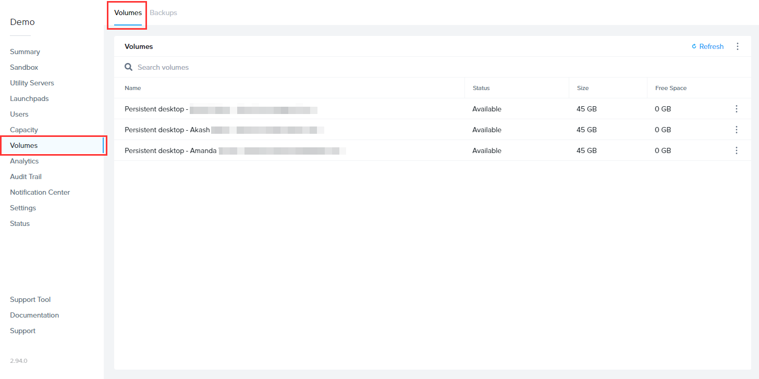Open the first persistent desktop's actions menu

pos(736,109)
